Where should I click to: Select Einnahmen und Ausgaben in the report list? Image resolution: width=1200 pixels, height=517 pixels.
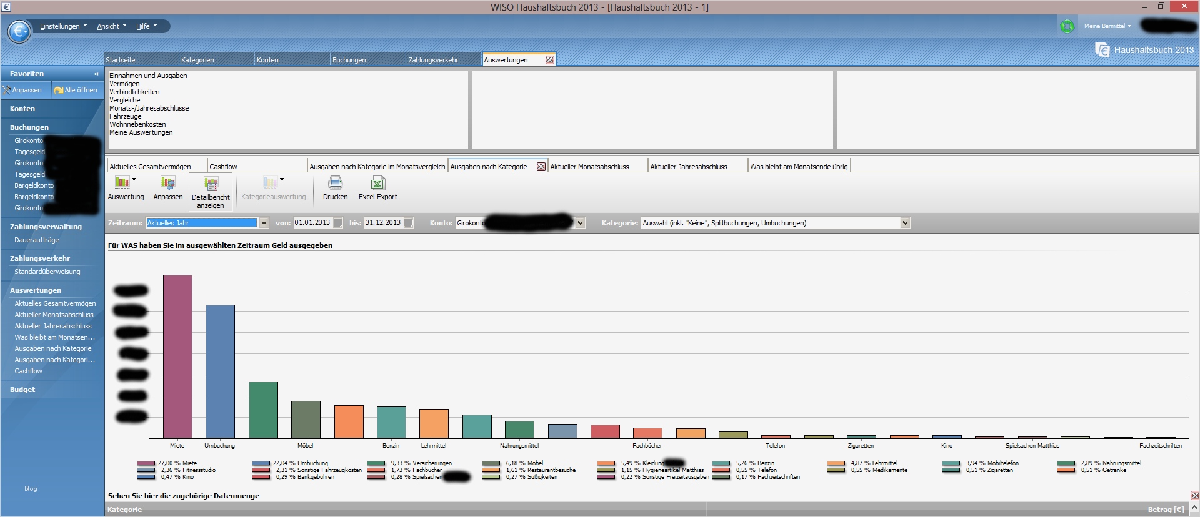tap(148, 76)
